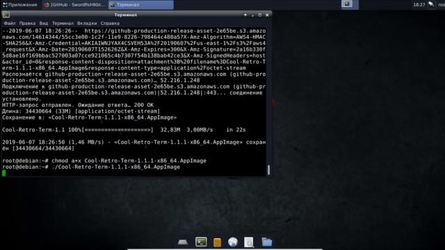The width and height of the screenshot is (445, 250).
Task: Click the 'HTTP-запрос отправлен' 200 OK line
Action: tap(78, 105)
